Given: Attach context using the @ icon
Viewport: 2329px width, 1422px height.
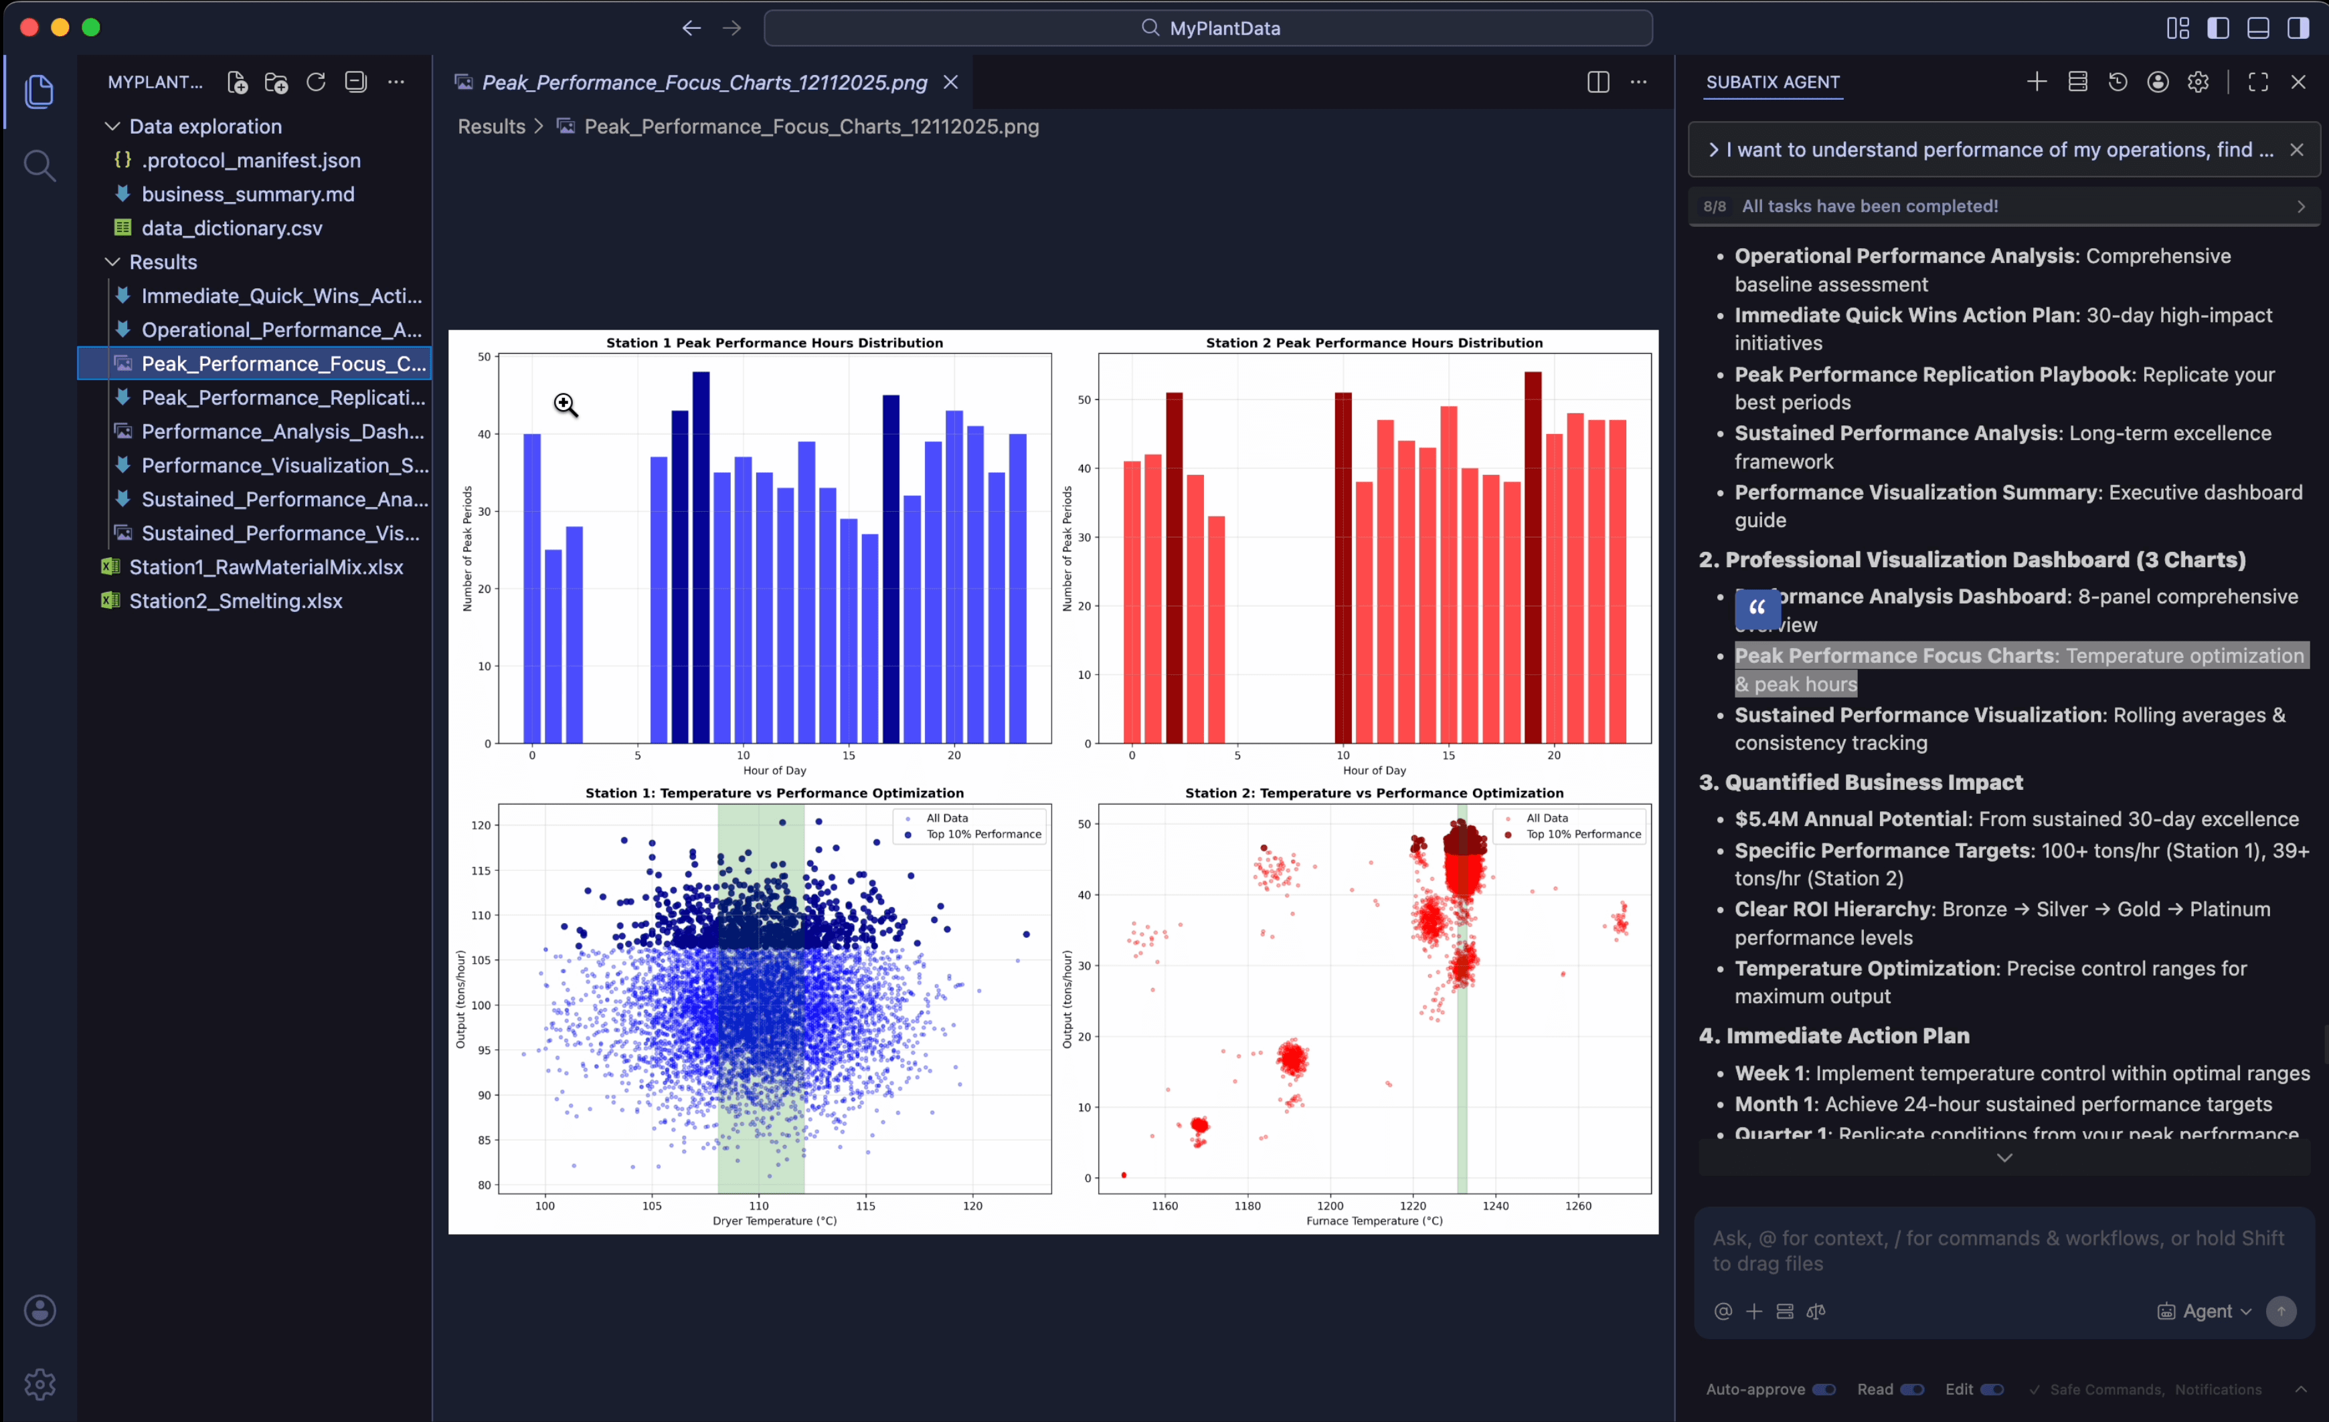Looking at the screenshot, I should (1722, 1312).
